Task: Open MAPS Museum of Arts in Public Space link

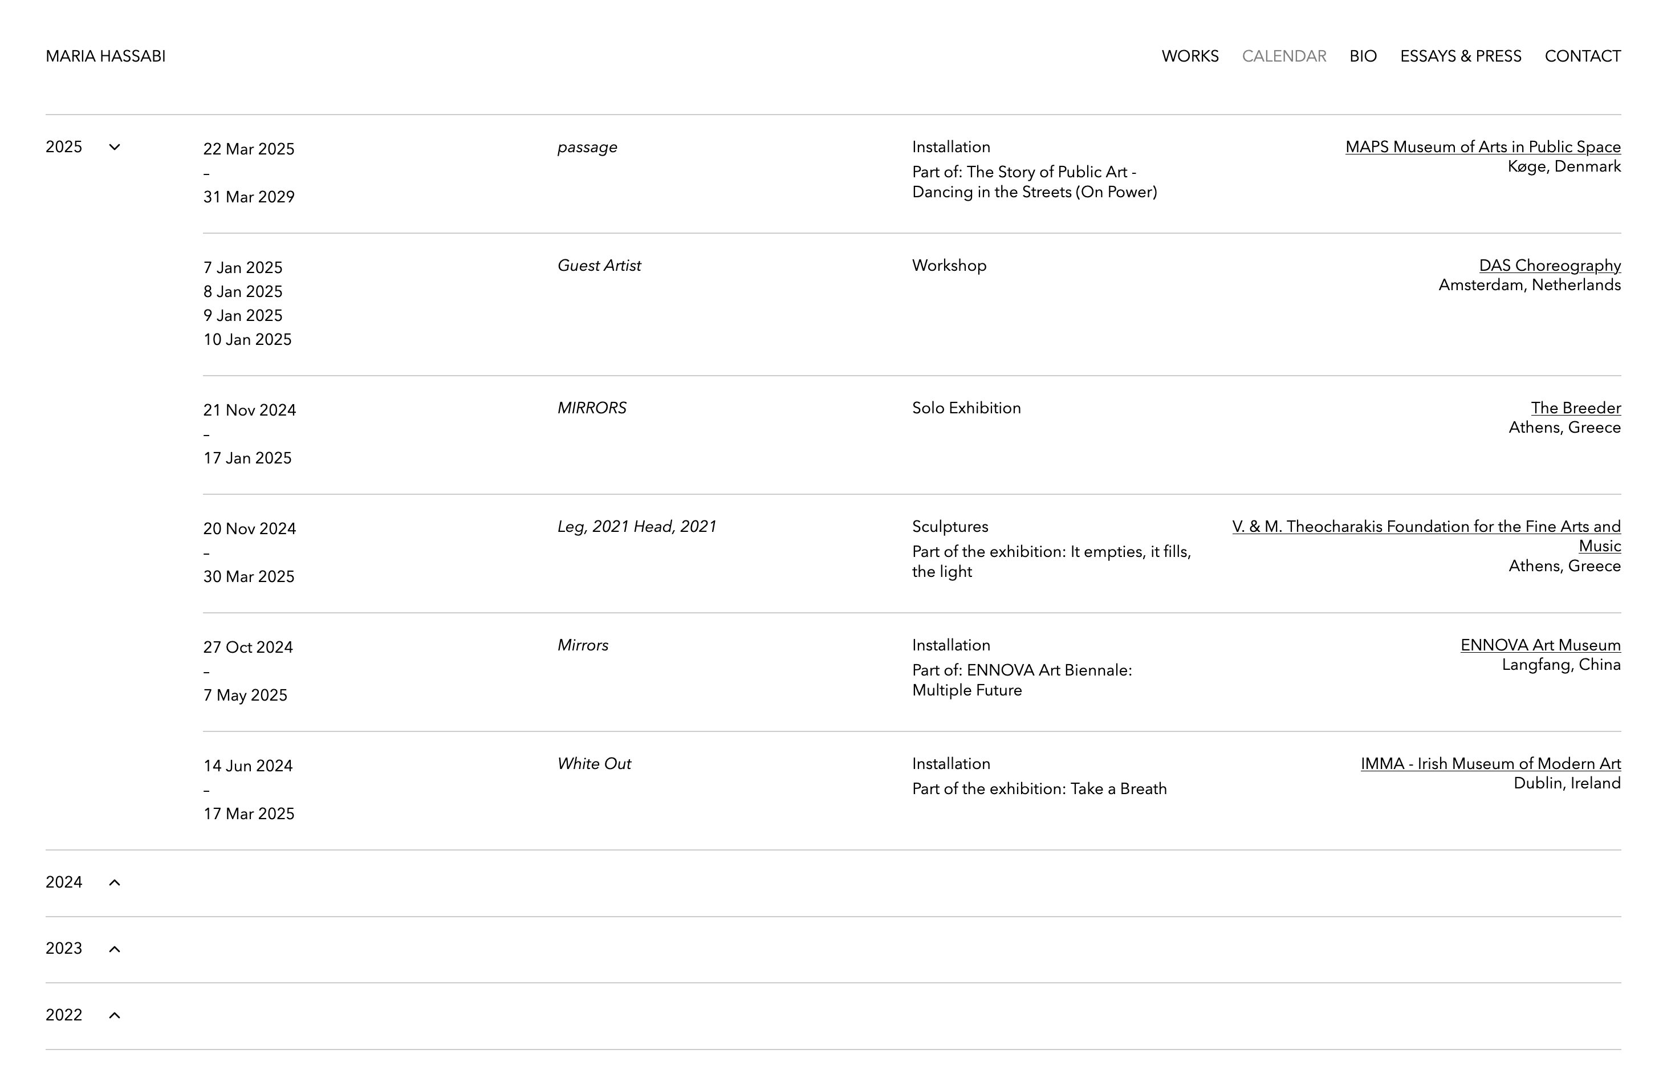Action: (x=1483, y=147)
